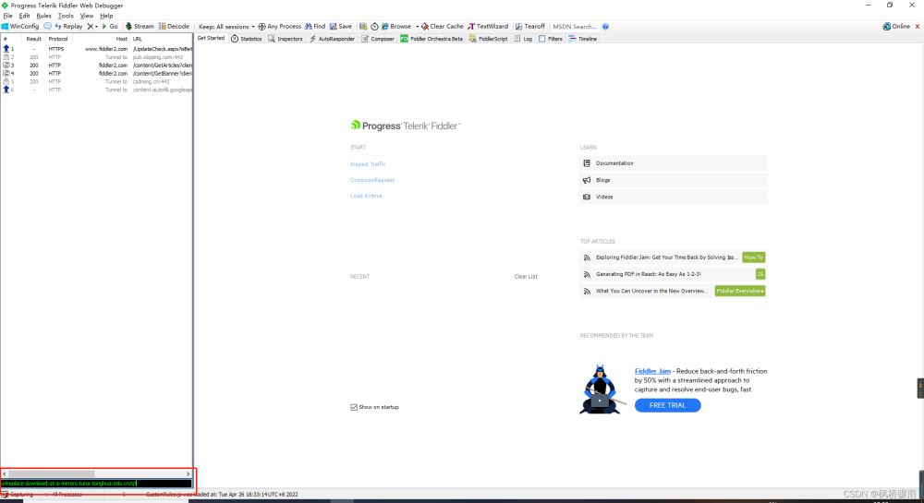Screen dimensions: 924x503
Task: Open Find sessions tool
Action: pyautogui.click(x=315, y=27)
